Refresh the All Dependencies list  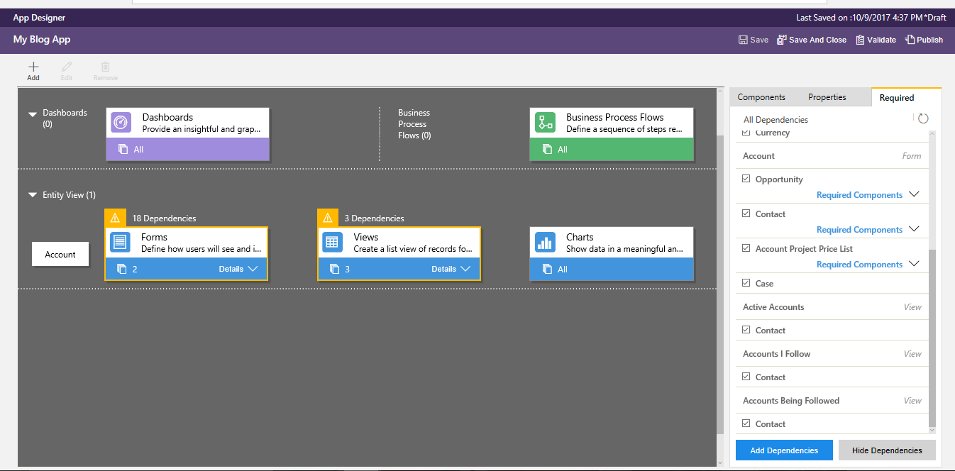[x=923, y=119]
